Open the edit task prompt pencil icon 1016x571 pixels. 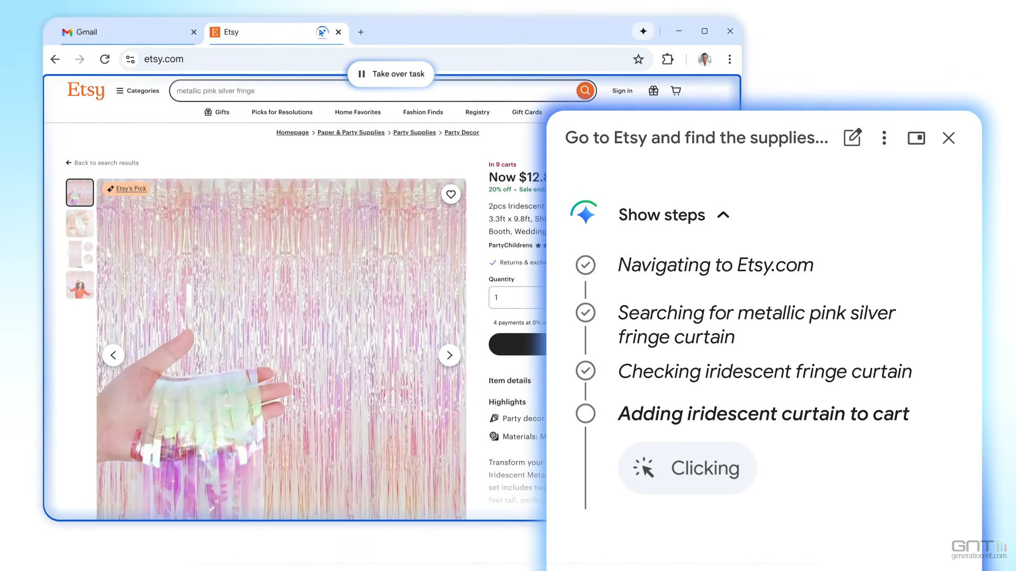point(852,138)
